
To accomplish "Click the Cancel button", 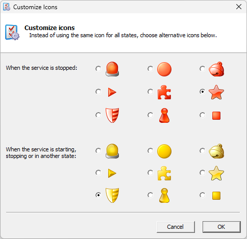I will pyautogui.click(x=176, y=227).
